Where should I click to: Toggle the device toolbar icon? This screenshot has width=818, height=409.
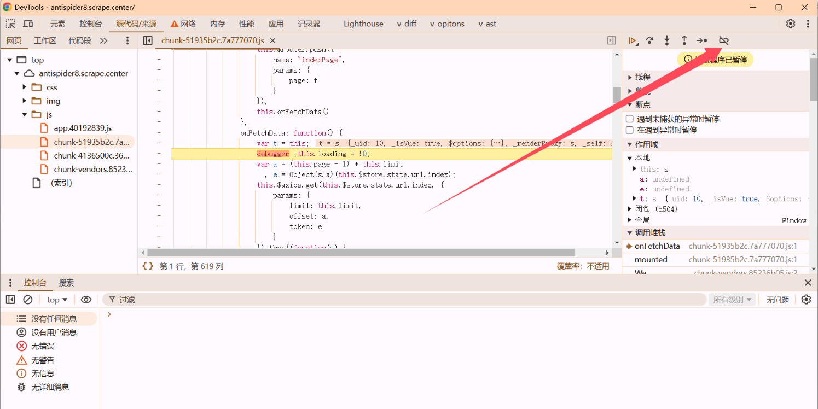[28, 24]
